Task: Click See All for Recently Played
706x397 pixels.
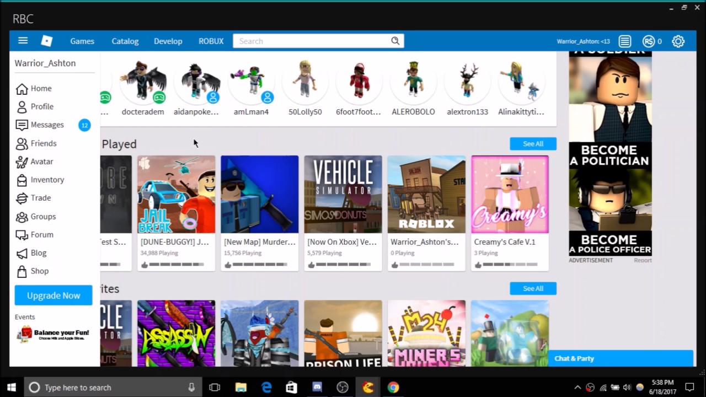Action: 533,144
